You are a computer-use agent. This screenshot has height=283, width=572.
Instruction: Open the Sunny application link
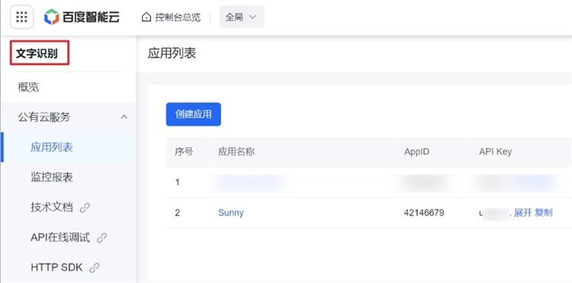[x=231, y=213]
